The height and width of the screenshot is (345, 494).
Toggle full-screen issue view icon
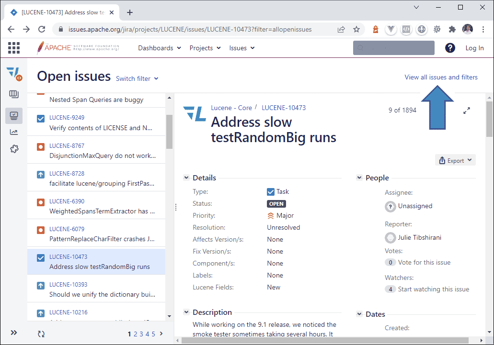(467, 111)
